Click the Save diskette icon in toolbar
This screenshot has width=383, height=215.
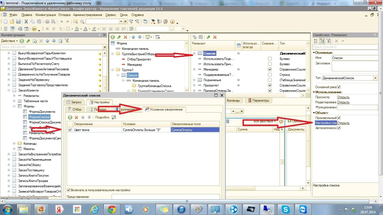coord(18,22)
